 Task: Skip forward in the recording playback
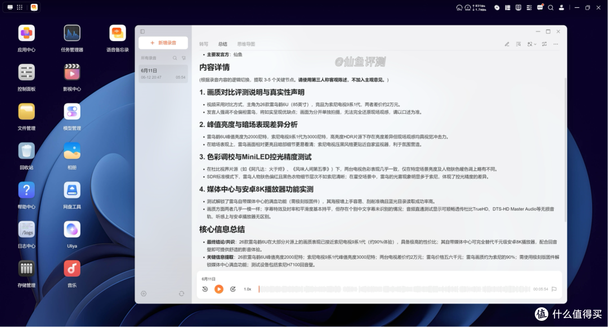coord(233,289)
